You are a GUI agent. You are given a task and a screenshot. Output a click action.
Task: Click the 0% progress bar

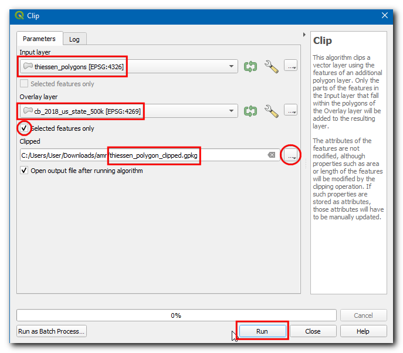176,315
